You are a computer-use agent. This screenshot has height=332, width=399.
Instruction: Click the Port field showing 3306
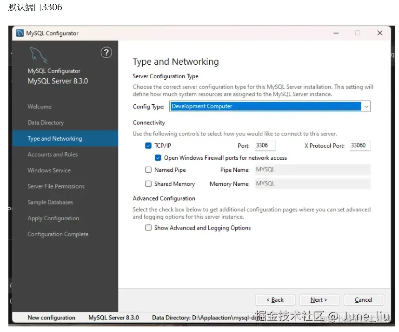coord(265,145)
